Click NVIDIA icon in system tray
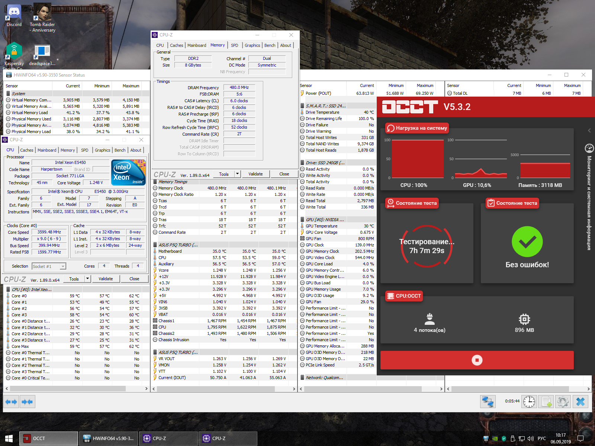595x446 pixels. click(x=495, y=439)
